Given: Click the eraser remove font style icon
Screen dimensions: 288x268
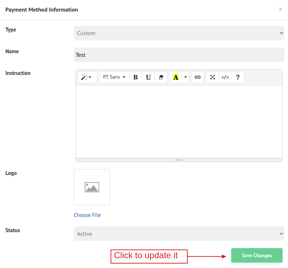Looking at the screenshot, I should click(x=161, y=77).
